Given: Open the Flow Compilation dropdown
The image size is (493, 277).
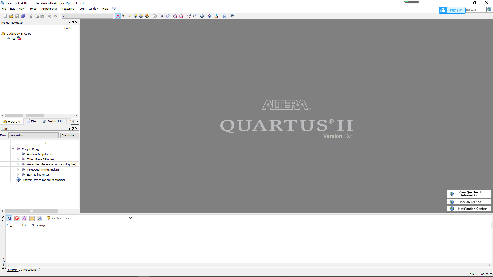Looking at the screenshot, I should point(33,135).
